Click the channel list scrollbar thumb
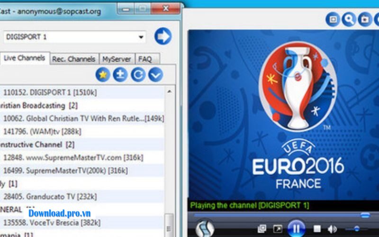379x237 pixels. pos(169,225)
